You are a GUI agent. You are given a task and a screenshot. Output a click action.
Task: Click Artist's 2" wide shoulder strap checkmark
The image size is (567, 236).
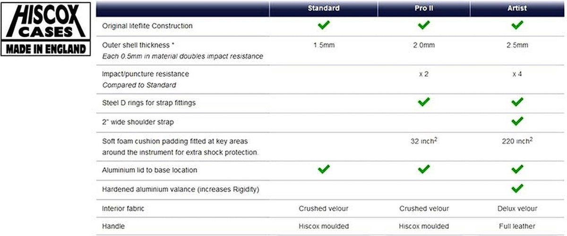517,121
